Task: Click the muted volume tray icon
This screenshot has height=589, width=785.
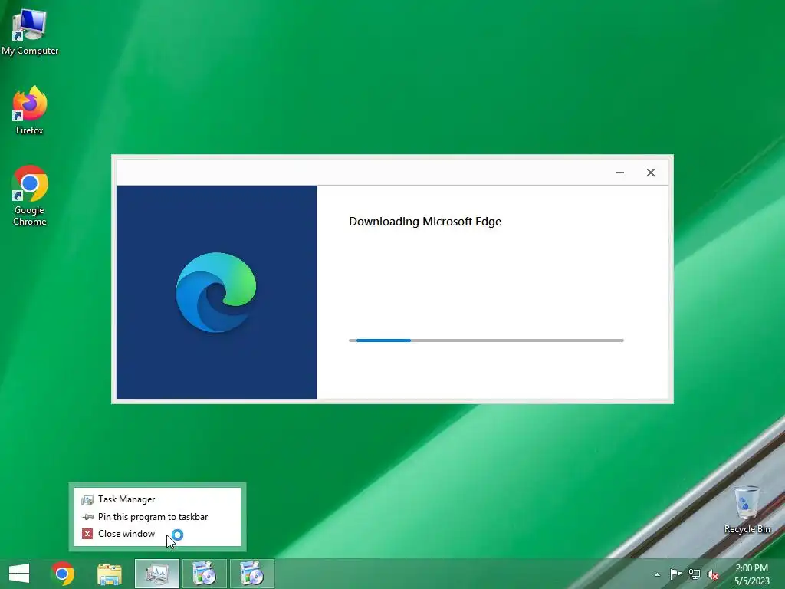Action: point(713,574)
